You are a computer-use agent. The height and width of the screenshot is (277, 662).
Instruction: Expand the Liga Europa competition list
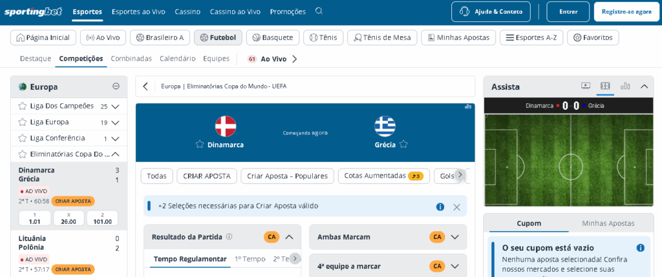click(x=115, y=123)
